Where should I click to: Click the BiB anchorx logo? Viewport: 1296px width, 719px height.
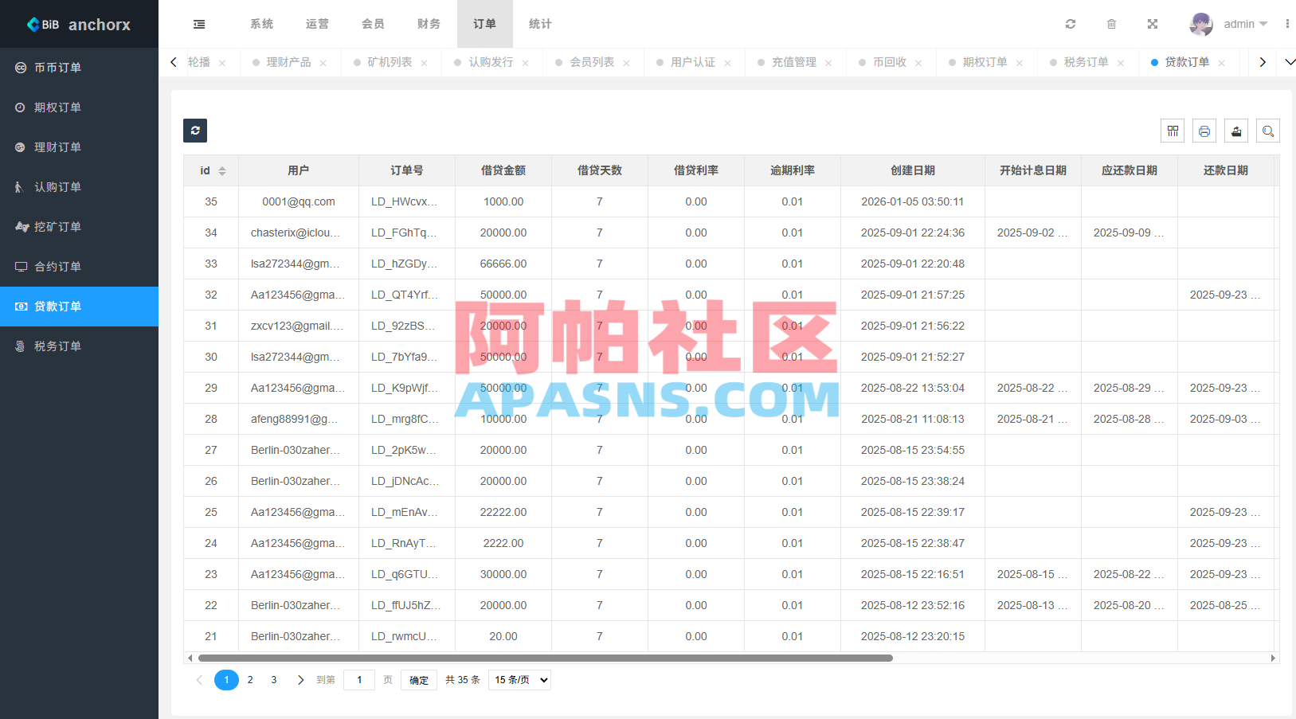[79, 24]
